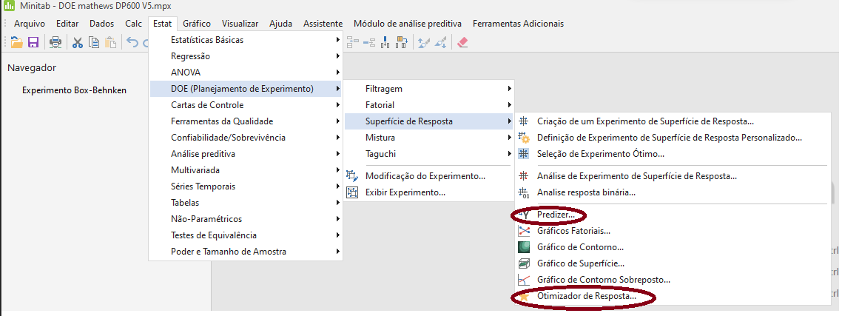Expand the Fatorial submenu arrow
Image resolution: width=842 pixels, height=316 pixels.
point(509,105)
